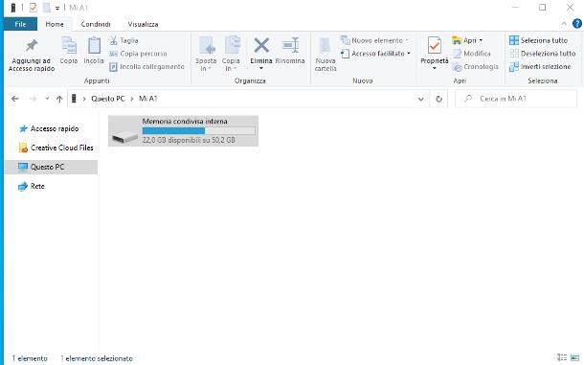Open the blue Help question mark
The width and height of the screenshot is (584, 365).
577,24
